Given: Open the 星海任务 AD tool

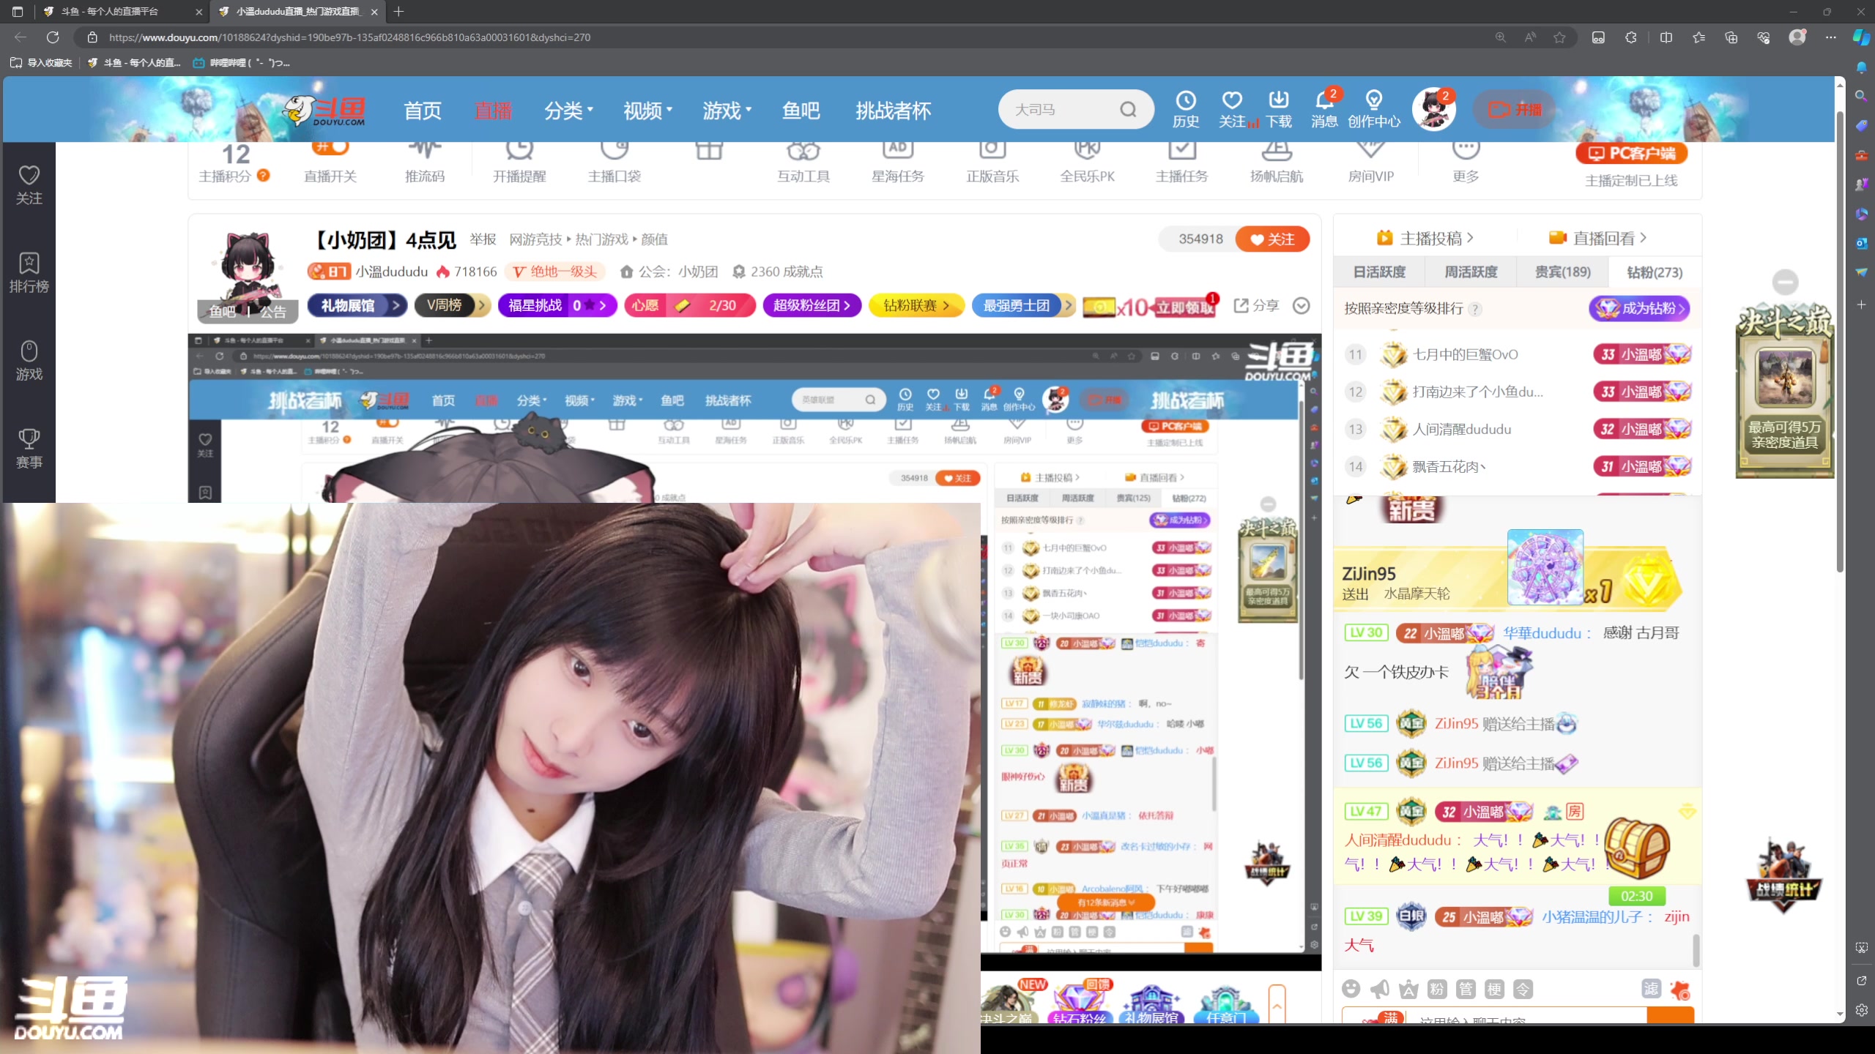Looking at the screenshot, I should (898, 163).
